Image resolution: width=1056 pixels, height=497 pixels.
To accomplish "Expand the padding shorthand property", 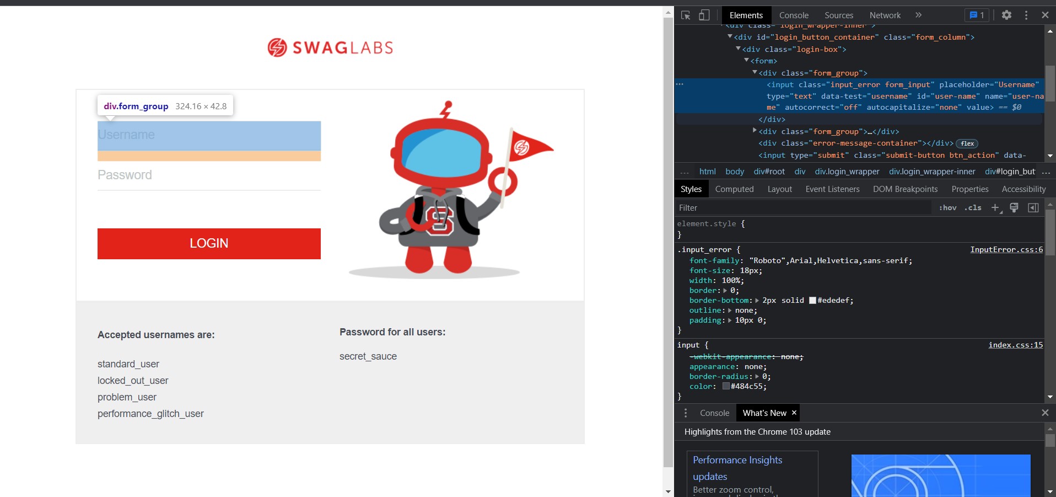I will pos(729,320).
